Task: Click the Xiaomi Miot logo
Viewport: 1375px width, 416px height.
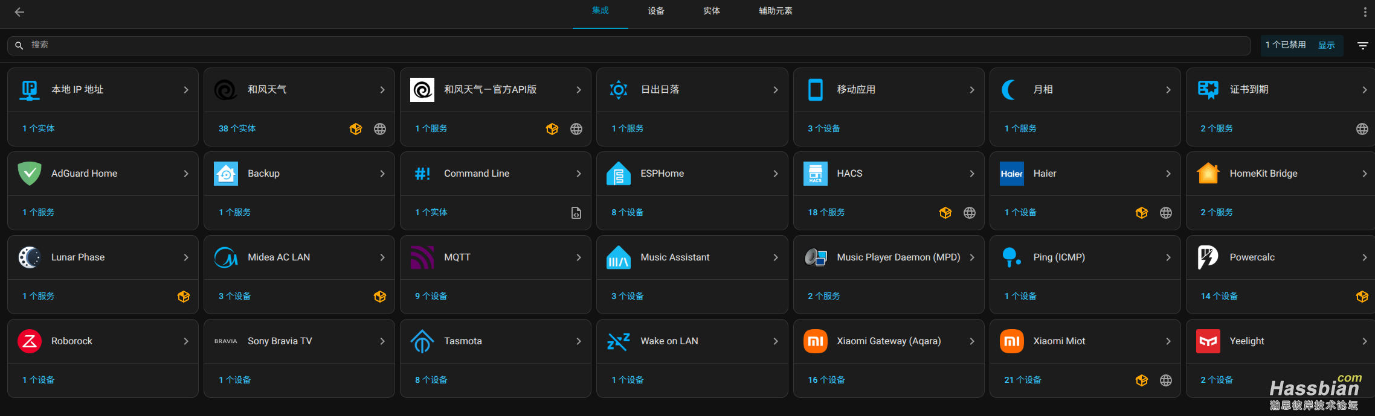Action: pyautogui.click(x=1011, y=341)
